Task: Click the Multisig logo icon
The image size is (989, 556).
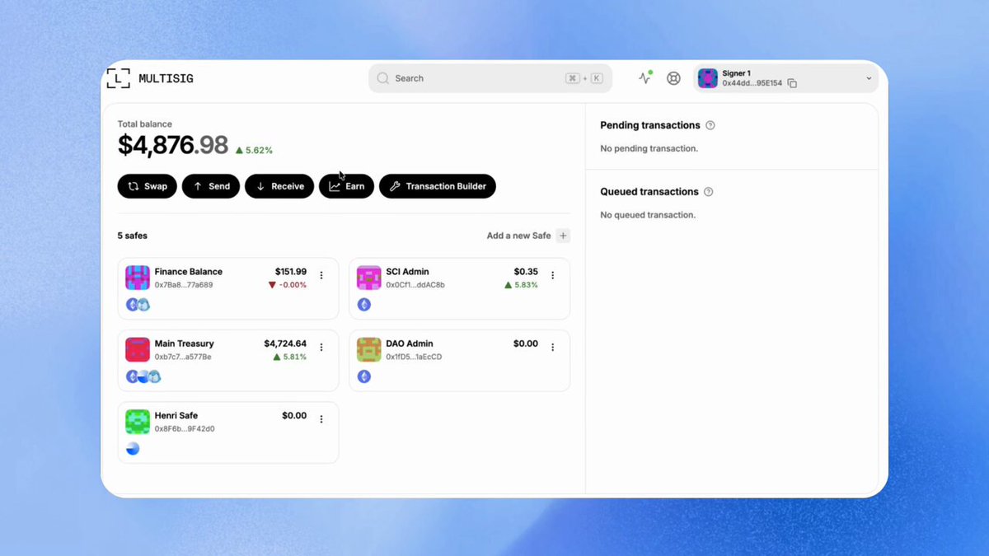Action: tap(119, 78)
